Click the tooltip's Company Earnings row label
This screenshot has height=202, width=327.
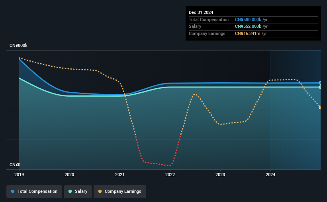(x=207, y=33)
